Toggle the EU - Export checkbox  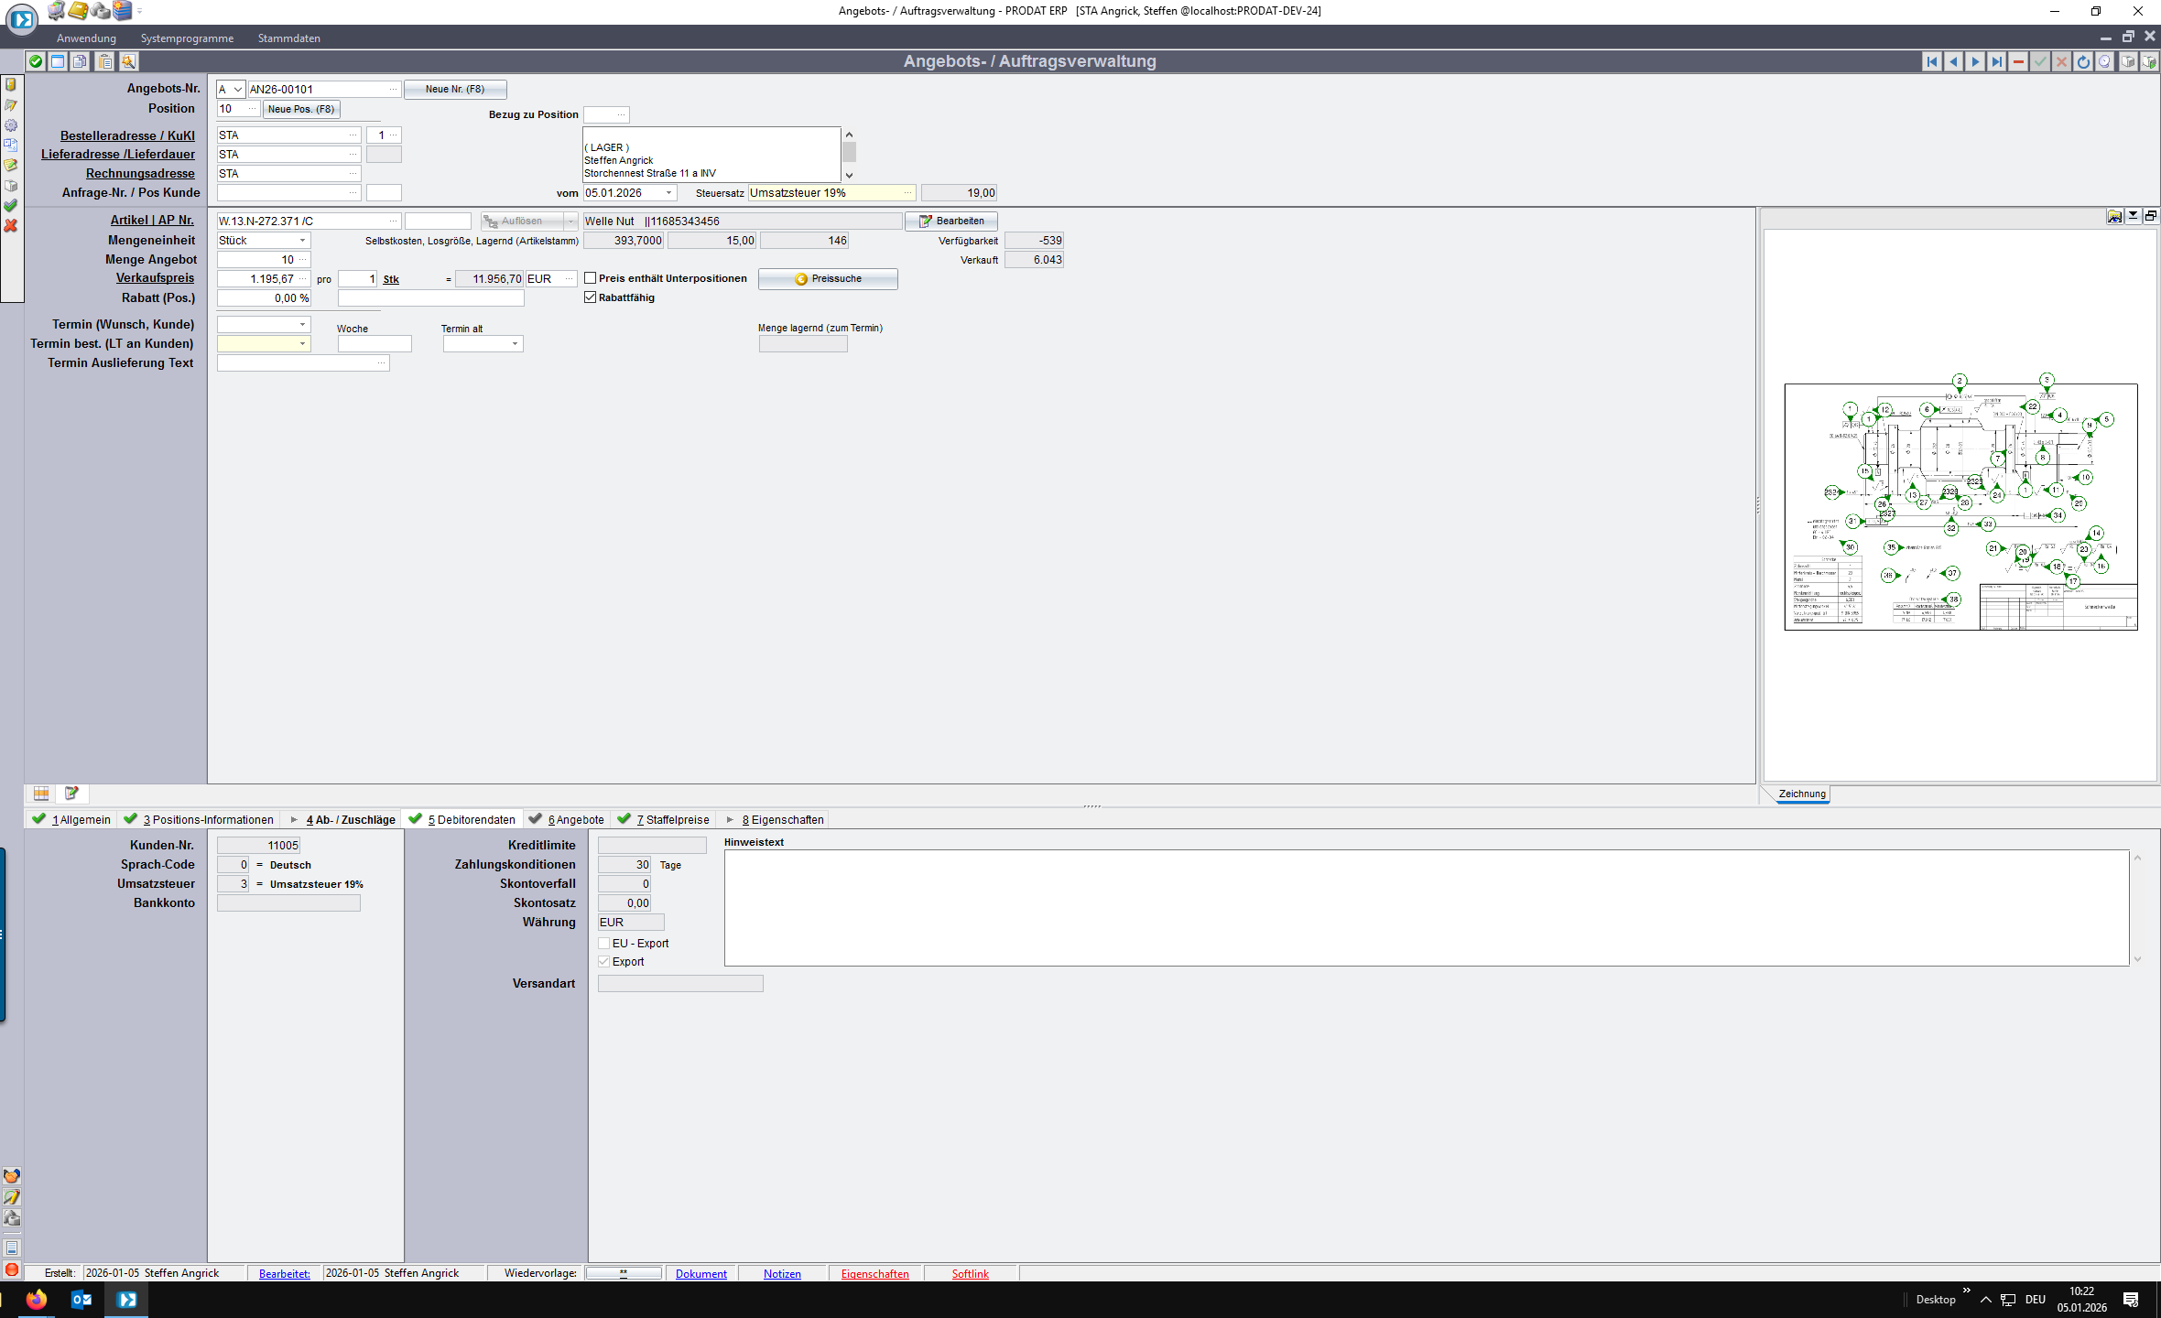pos(604,943)
